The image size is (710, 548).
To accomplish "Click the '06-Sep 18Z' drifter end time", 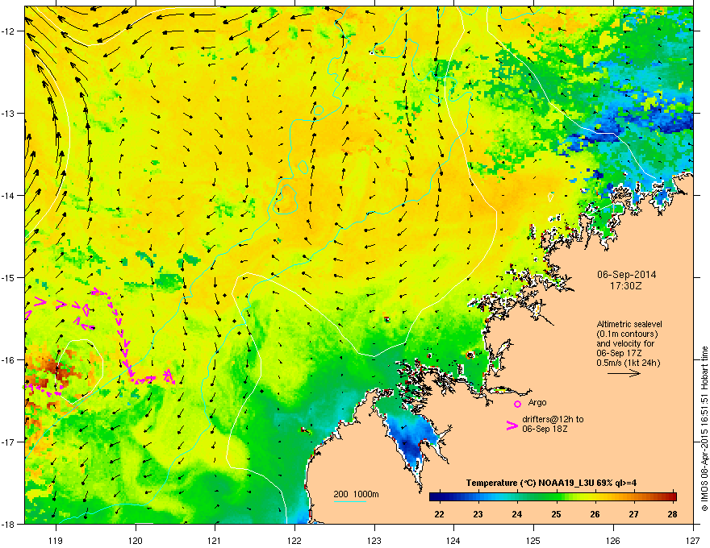I will point(545,429).
